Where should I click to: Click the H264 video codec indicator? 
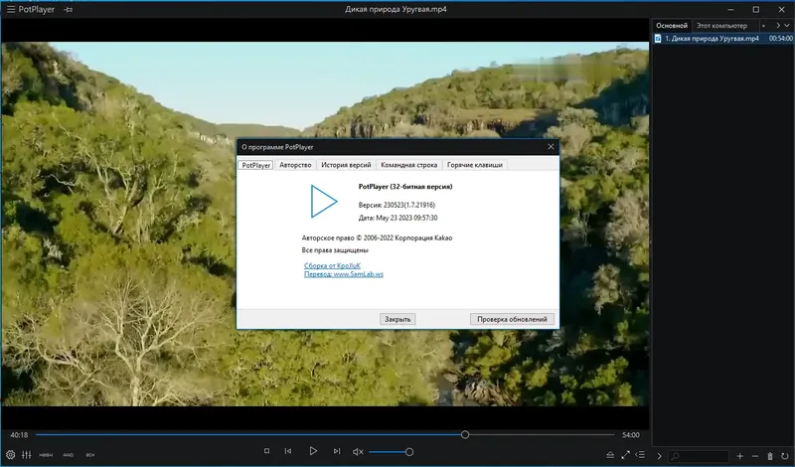click(46, 455)
